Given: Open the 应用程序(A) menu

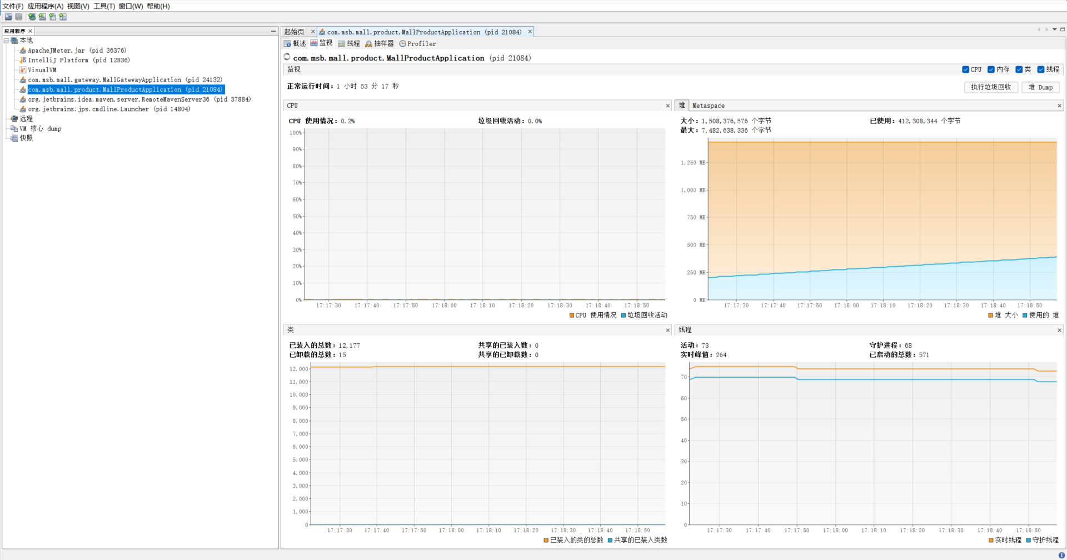Looking at the screenshot, I should (46, 6).
